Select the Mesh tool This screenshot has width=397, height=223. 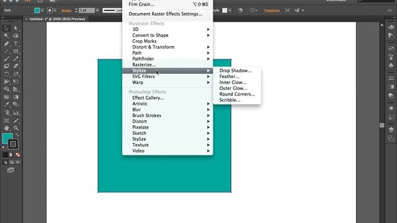[6, 97]
